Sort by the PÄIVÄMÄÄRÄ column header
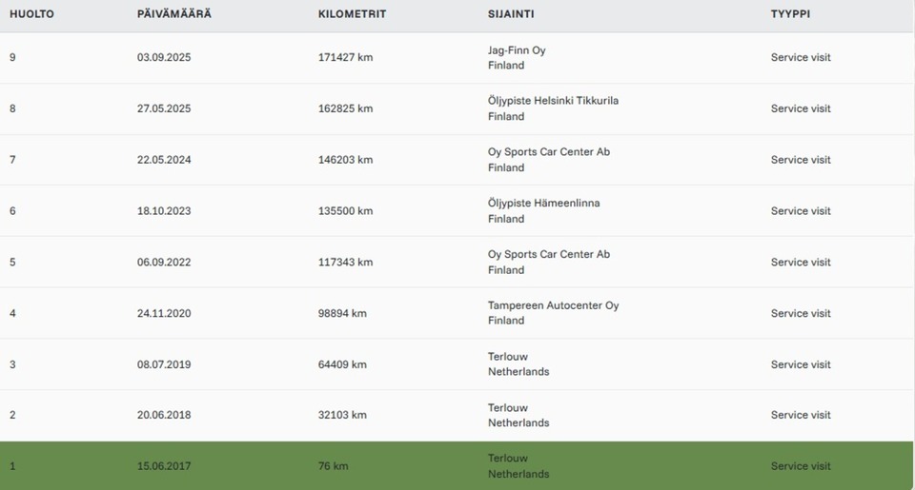This screenshot has height=490, width=915. (173, 14)
